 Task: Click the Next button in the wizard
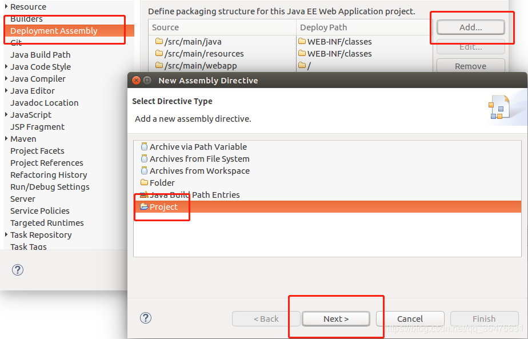pyautogui.click(x=335, y=318)
